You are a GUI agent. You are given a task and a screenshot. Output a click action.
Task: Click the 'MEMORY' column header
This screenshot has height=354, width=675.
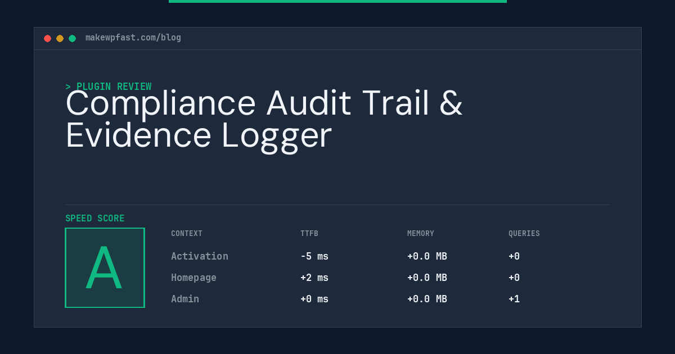click(x=421, y=234)
